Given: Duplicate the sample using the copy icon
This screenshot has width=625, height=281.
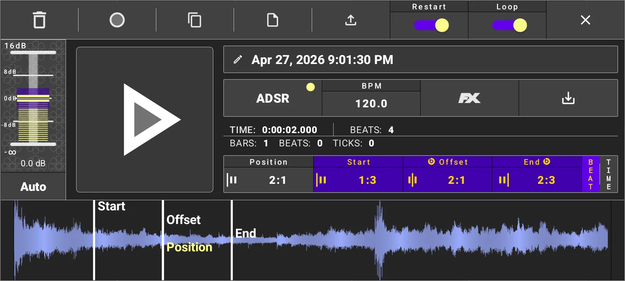Looking at the screenshot, I should (x=195, y=20).
